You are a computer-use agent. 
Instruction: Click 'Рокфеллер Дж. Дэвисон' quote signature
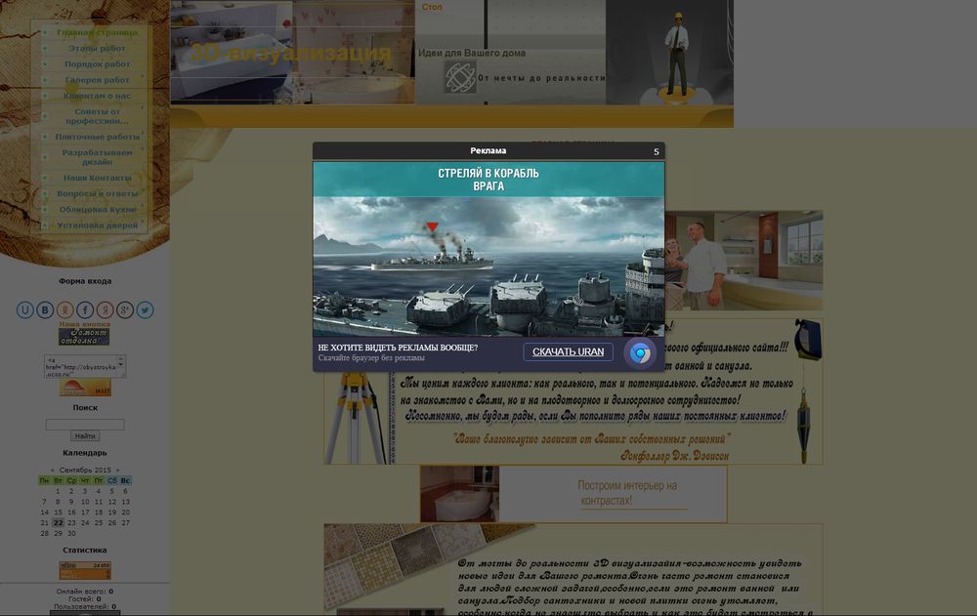[x=674, y=456]
